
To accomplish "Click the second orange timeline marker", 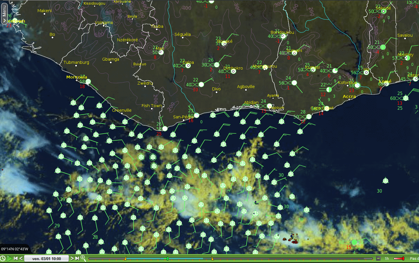I will tap(212, 259).
